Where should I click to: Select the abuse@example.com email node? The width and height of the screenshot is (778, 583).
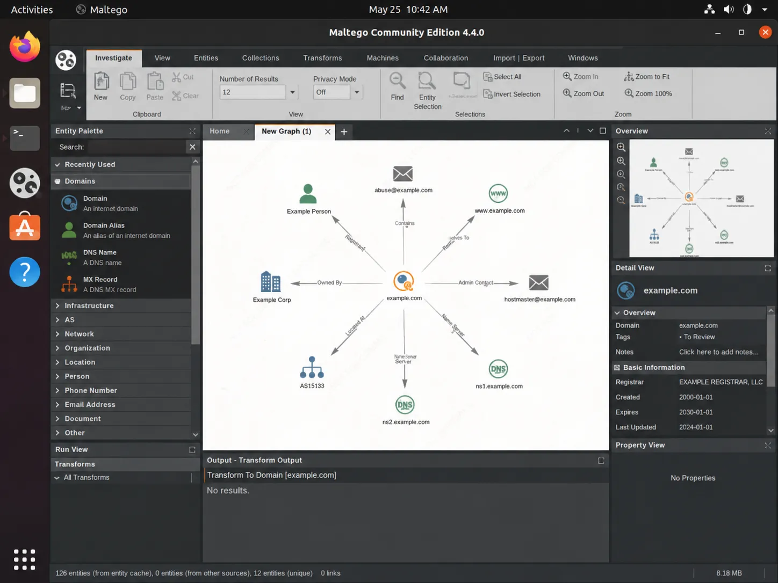[x=403, y=174]
